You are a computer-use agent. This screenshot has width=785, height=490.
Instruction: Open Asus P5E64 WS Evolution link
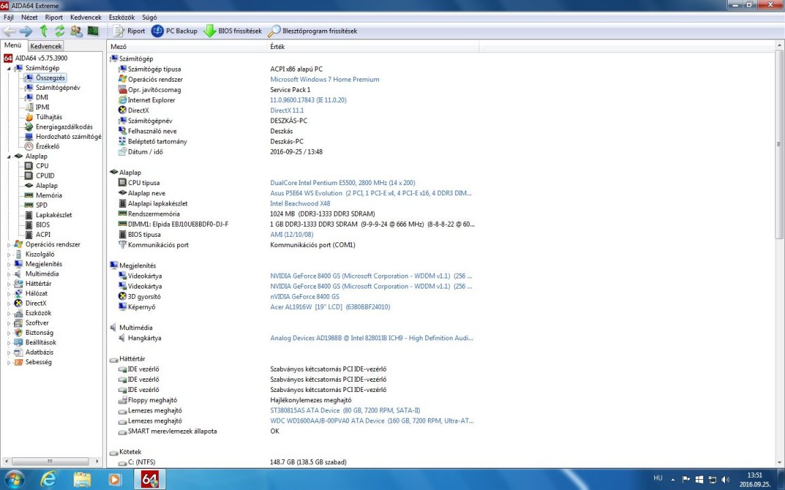(371, 193)
